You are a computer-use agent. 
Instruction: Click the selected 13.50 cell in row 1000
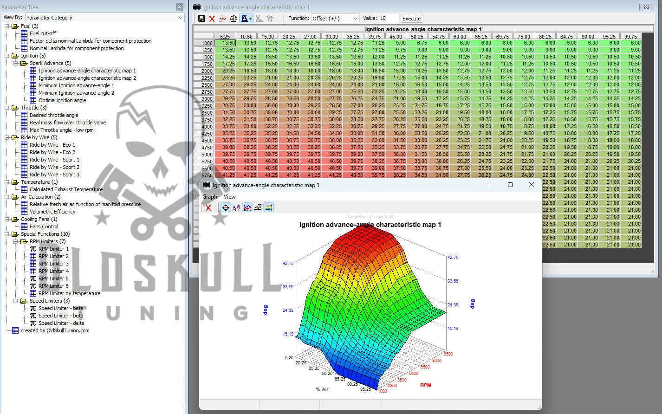[225, 43]
